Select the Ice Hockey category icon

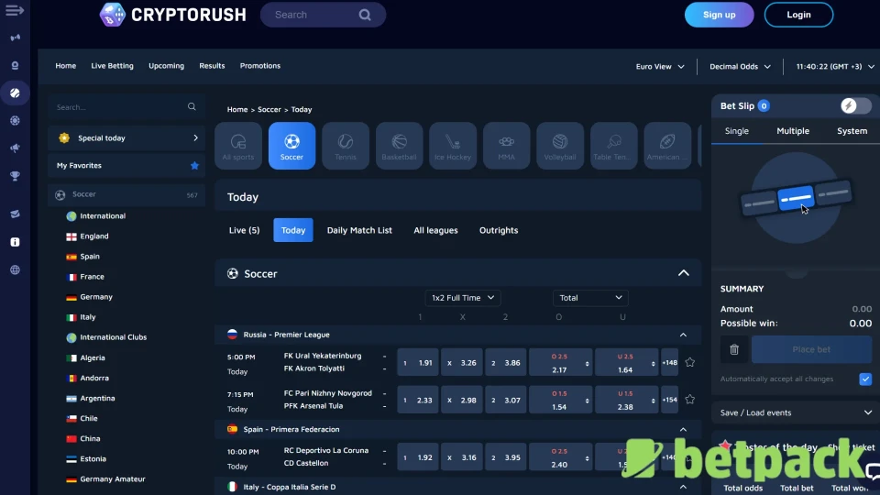(453, 146)
